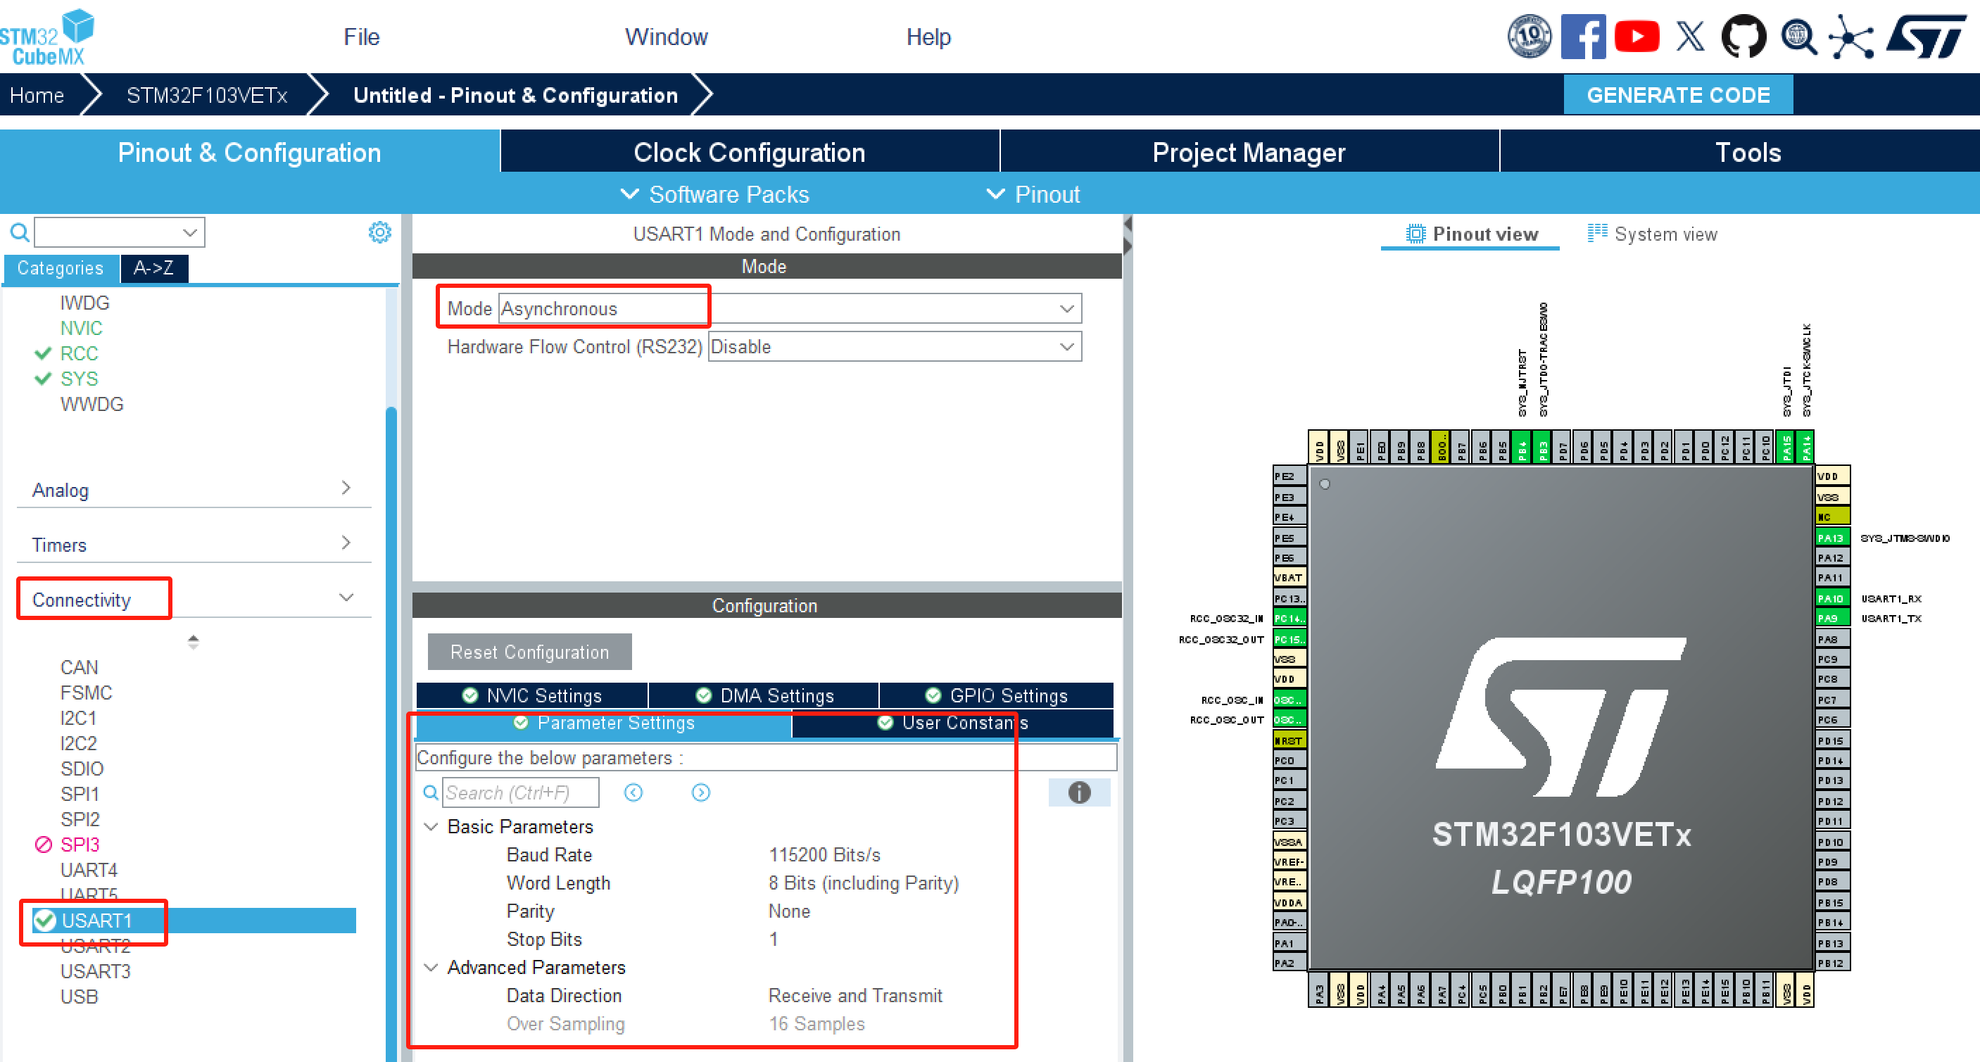
Task: Go to next search result arrow
Action: [x=700, y=792]
